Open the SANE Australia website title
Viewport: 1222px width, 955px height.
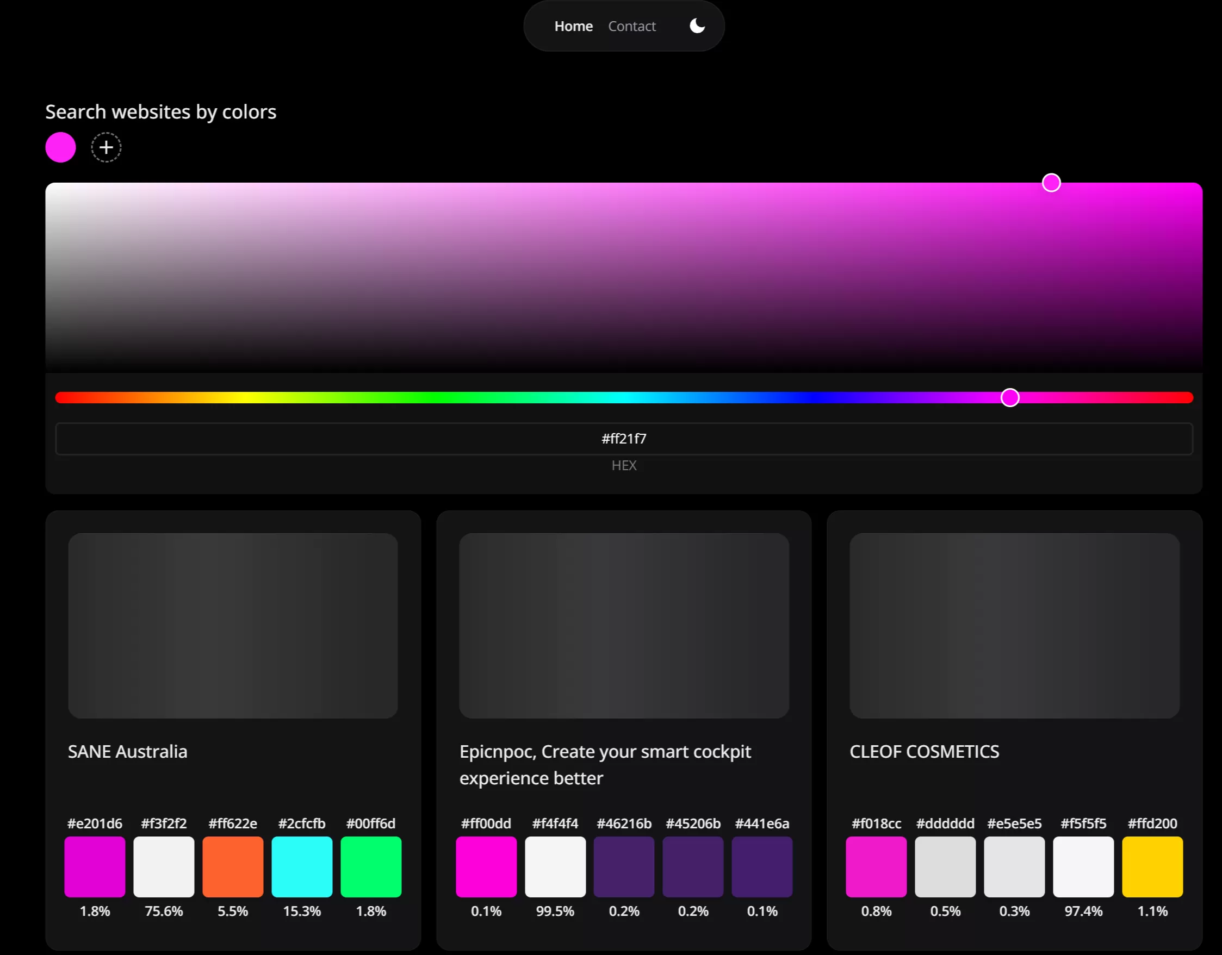point(128,752)
